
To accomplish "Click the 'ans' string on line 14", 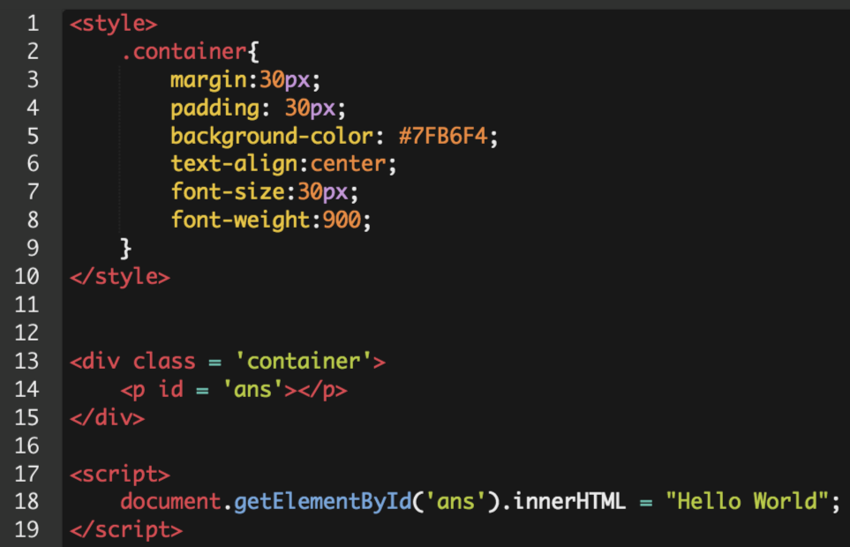I will 253,389.
